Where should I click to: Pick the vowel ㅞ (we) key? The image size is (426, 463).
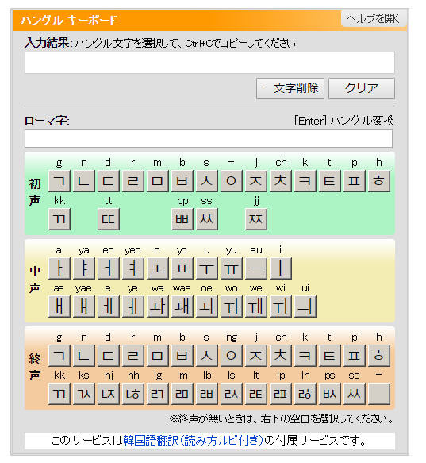click(x=256, y=307)
